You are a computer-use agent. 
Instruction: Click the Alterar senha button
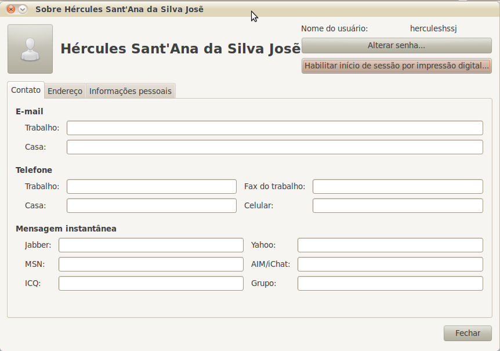pyautogui.click(x=396, y=46)
